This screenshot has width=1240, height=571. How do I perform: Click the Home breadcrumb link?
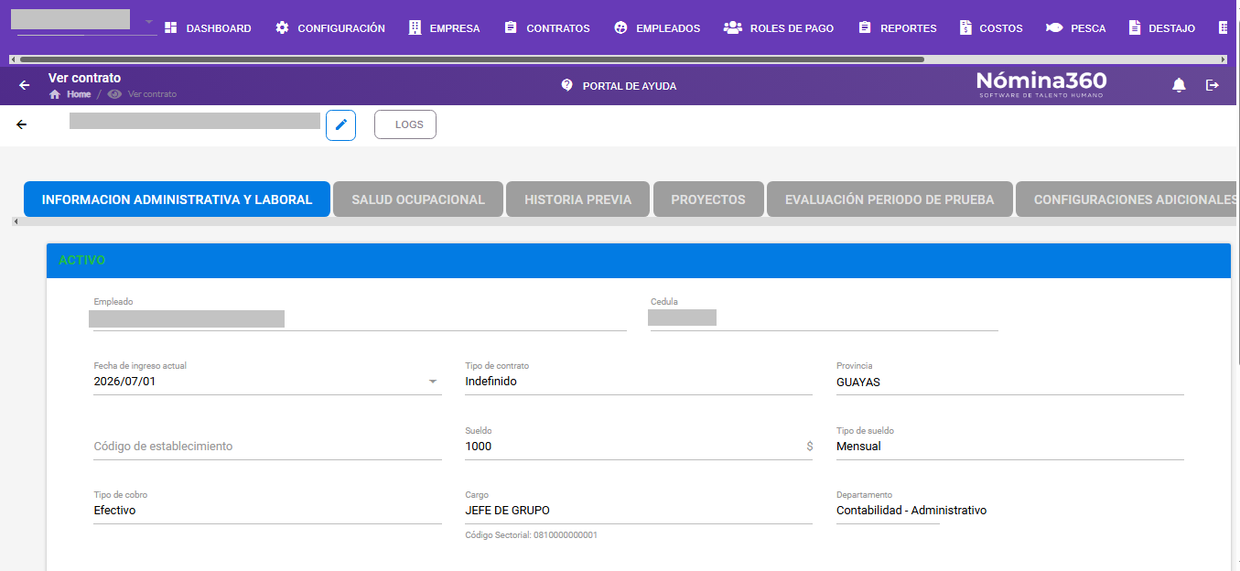point(79,94)
